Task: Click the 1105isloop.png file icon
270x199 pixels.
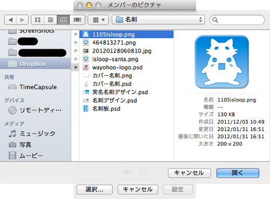Action: tap(86, 34)
